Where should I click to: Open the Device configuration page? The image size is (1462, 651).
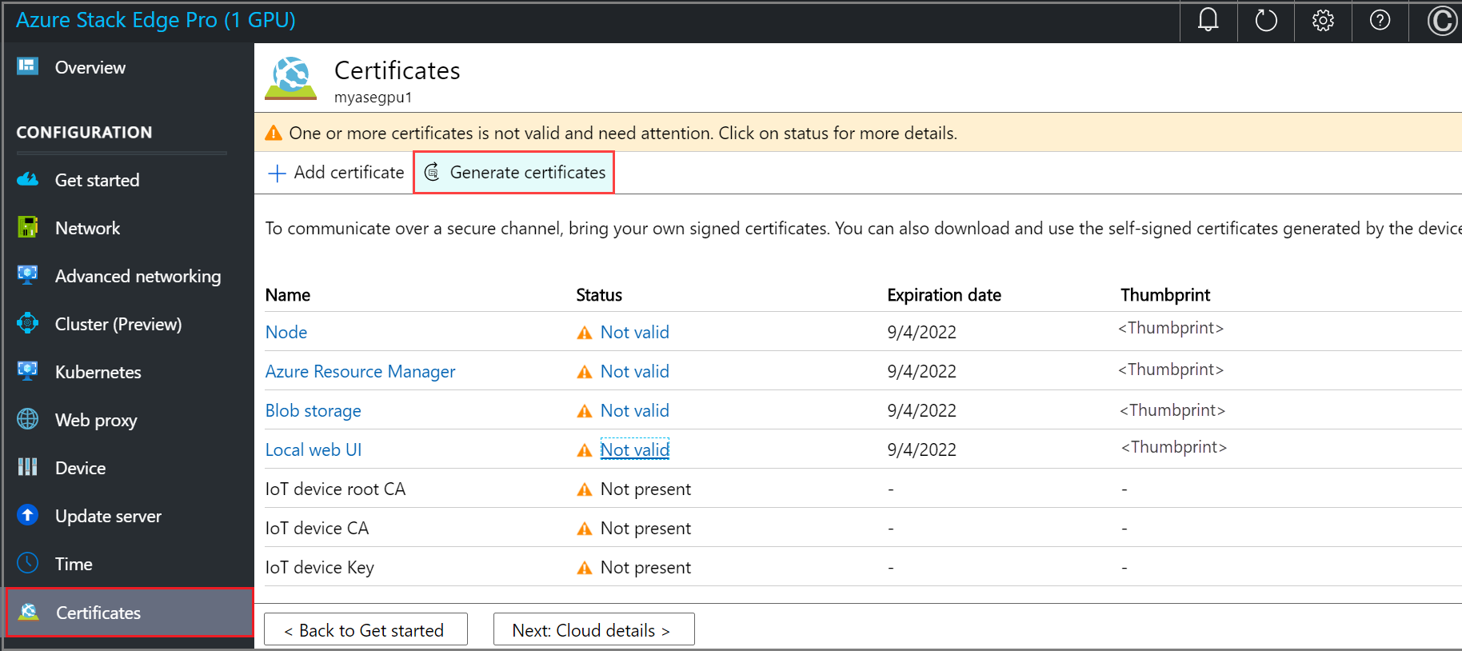80,468
